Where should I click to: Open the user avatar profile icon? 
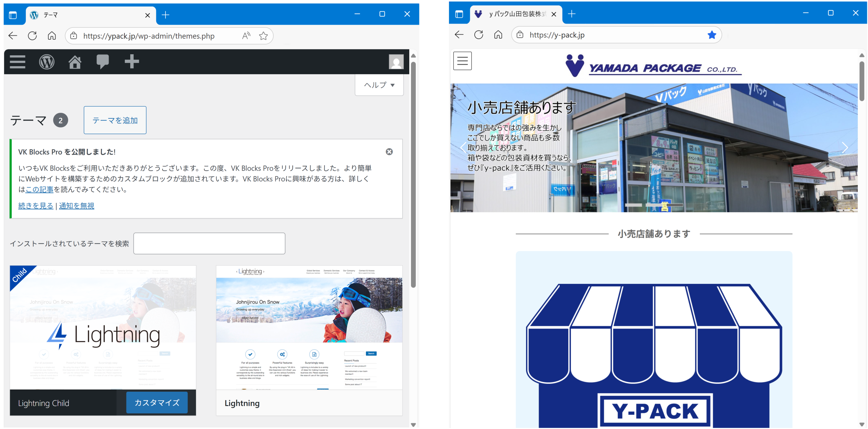pos(396,62)
